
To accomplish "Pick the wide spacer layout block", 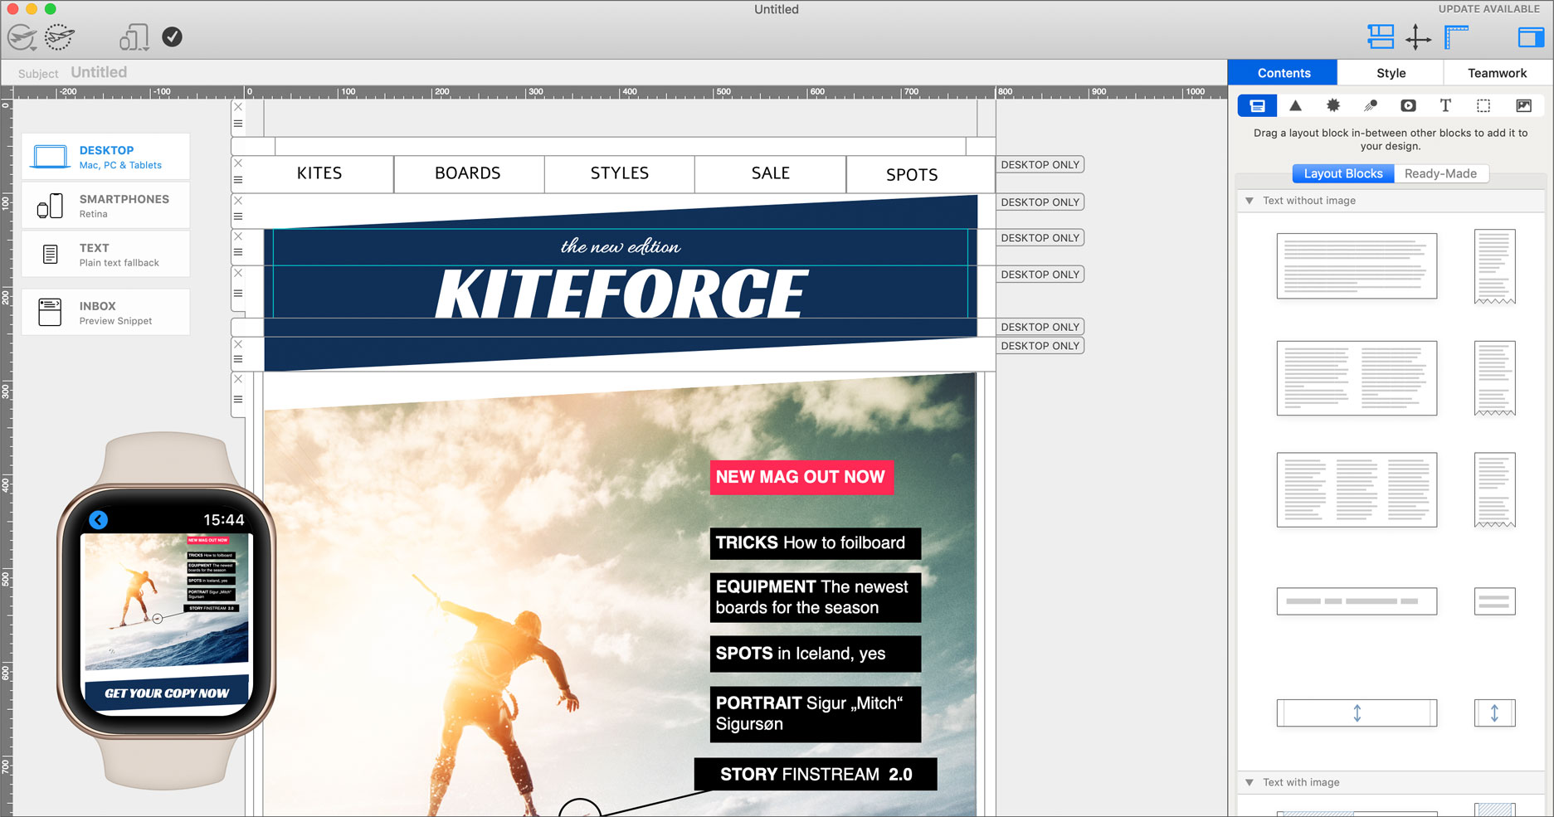I will point(1357,713).
